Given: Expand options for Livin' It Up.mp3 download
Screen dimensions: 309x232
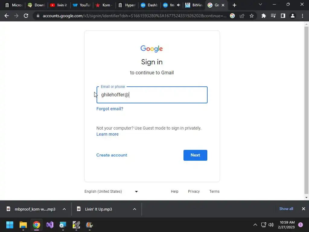Looking at the screenshot, I should coord(135,209).
